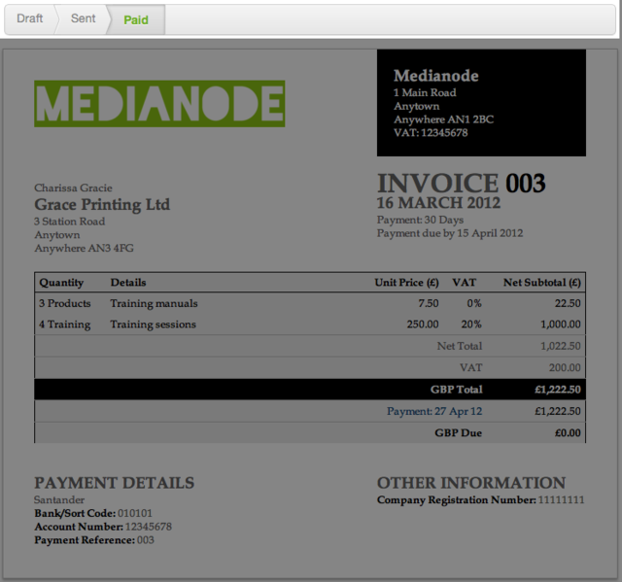Click the INVOICE 003 heading
The height and width of the screenshot is (582, 622).
click(x=461, y=183)
